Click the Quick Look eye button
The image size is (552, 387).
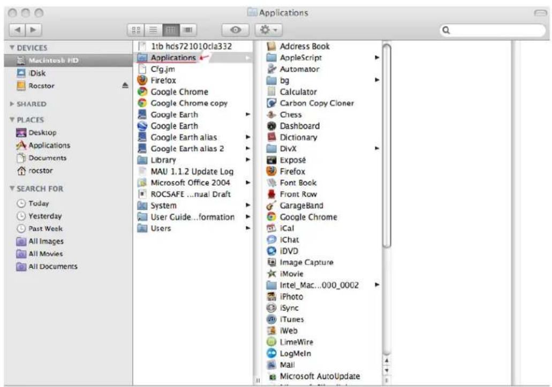tap(235, 30)
